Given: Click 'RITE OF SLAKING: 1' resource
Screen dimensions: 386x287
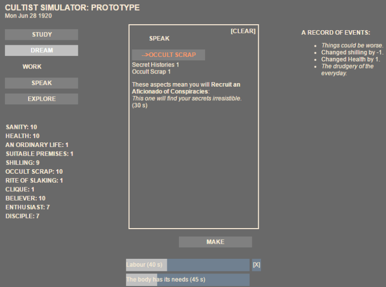Looking at the screenshot, I should pos(34,180).
